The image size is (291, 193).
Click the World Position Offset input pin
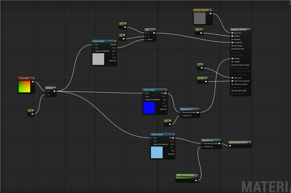232,65
